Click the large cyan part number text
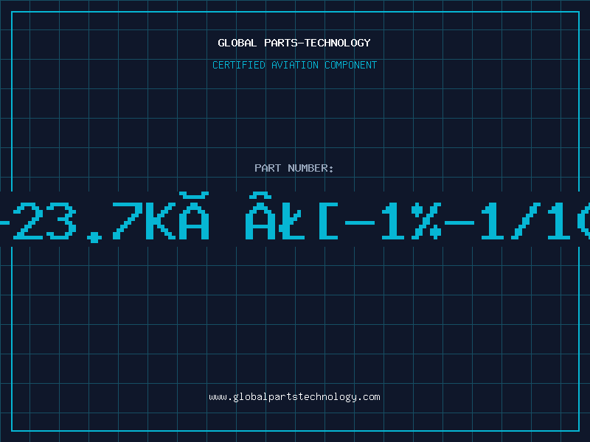This screenshot has width=590, height=442. 295,217
